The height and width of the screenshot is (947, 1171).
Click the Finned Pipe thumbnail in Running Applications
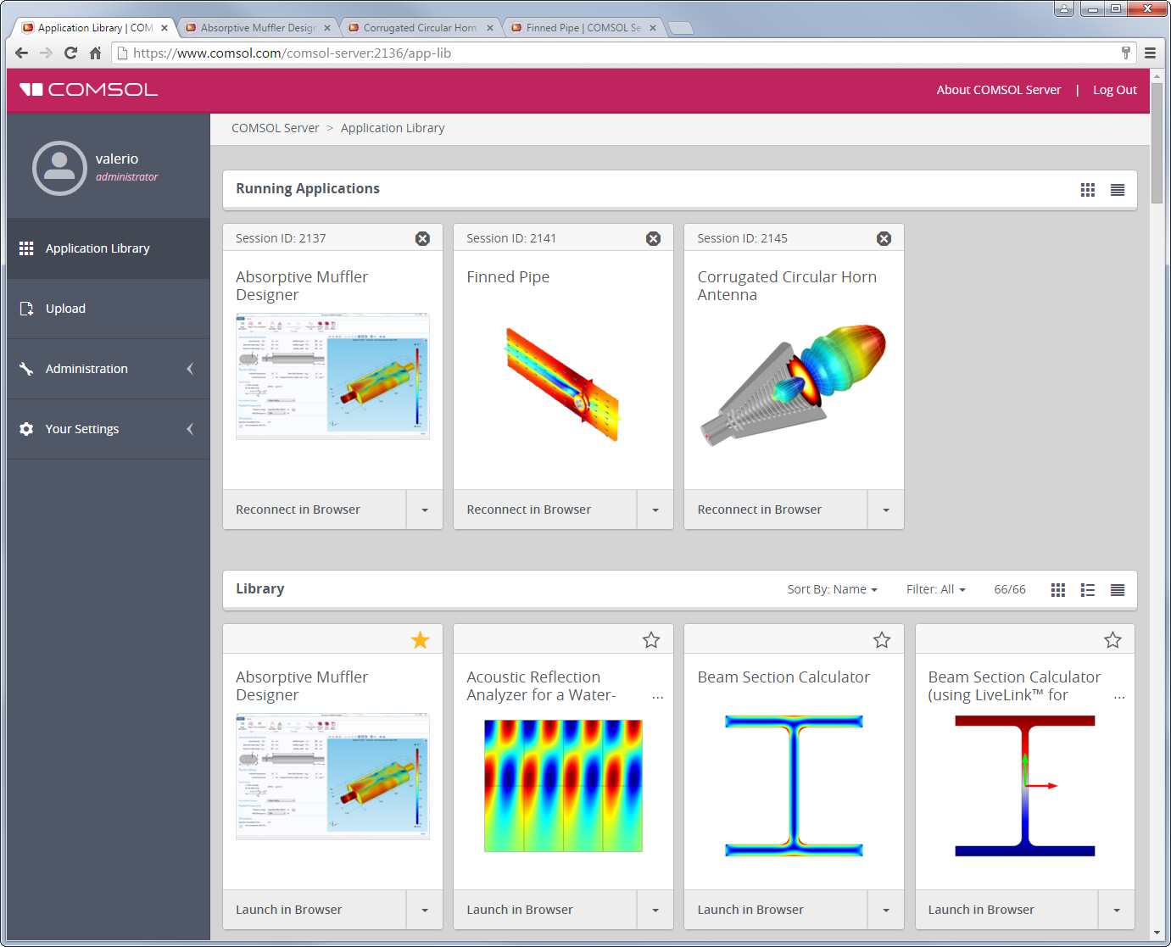[x=563, y=384]
